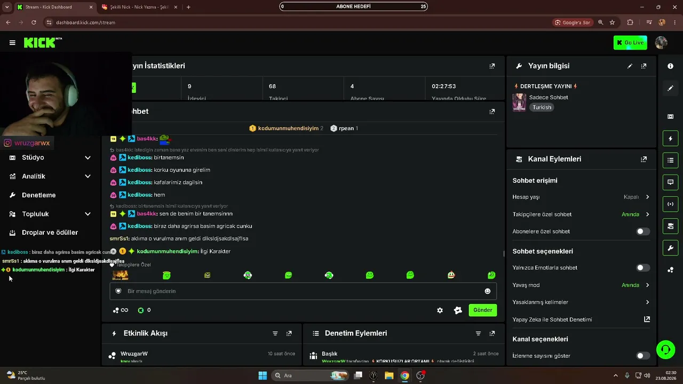
Task: Pop out the Denetim Eylemleri panel
Action: (x=492, y=333)
